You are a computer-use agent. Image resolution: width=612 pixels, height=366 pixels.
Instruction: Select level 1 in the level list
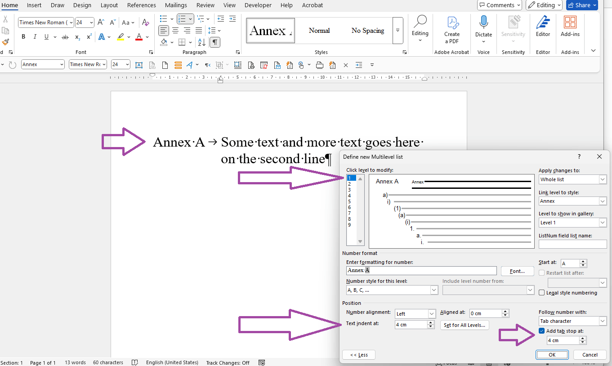(349, 178)
